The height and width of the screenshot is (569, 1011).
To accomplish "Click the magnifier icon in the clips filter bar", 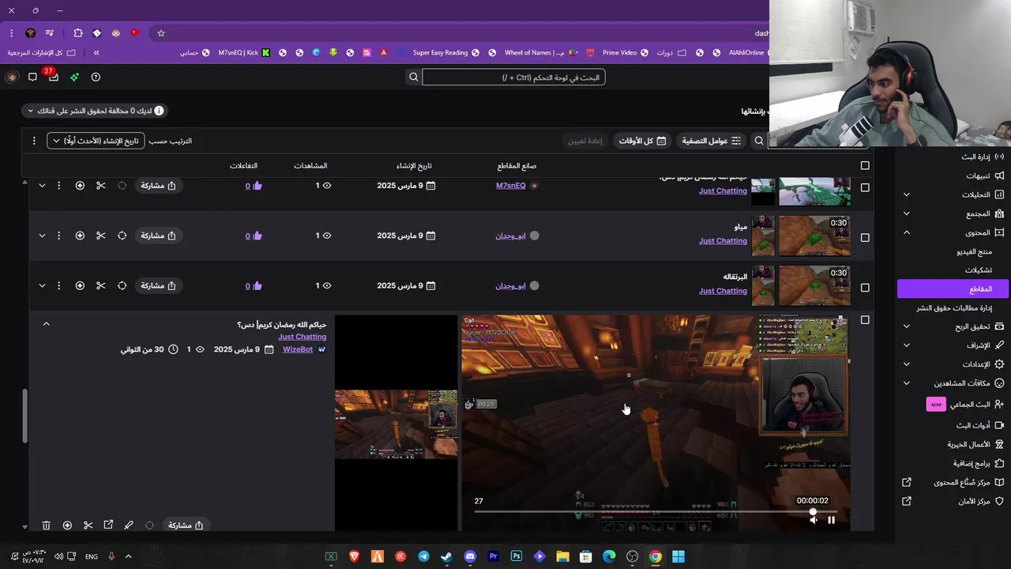I will (759, 141).
